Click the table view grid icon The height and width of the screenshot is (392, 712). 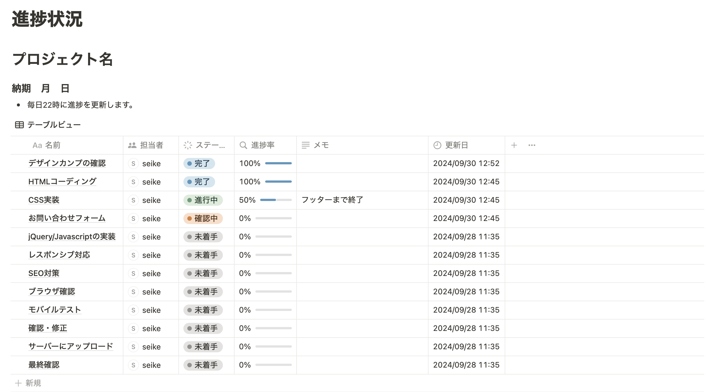(x=19, y=125)
